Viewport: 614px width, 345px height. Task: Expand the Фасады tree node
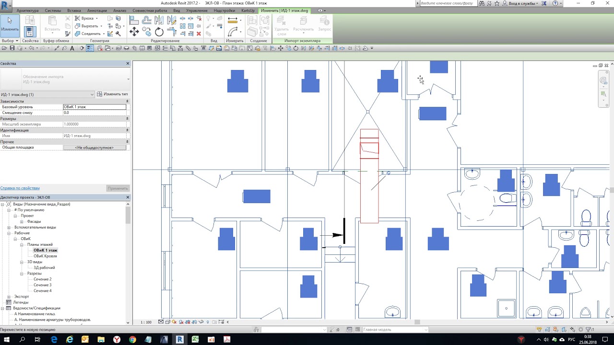pyautogui.click(x=22, y=221)
